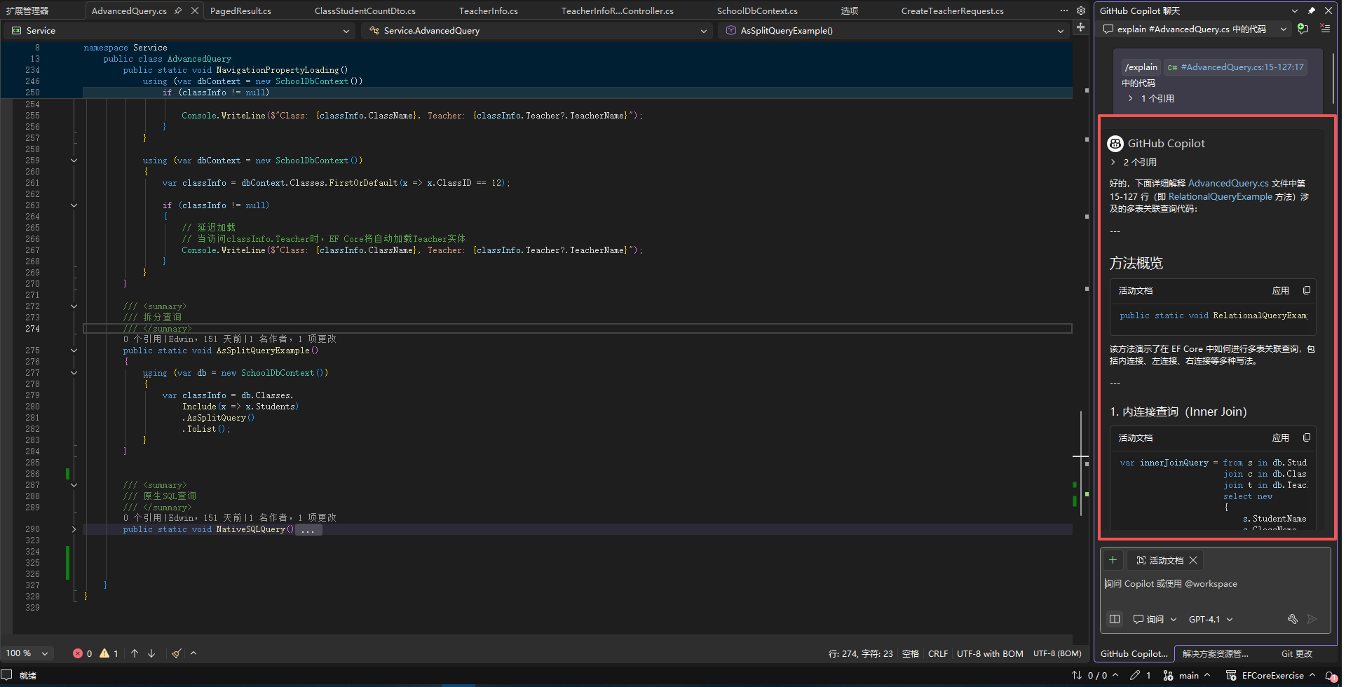Toggle pin on AdvancedQuery.cs tab
The height and width of the screenshot is (687, 1346).
[178, 11]
